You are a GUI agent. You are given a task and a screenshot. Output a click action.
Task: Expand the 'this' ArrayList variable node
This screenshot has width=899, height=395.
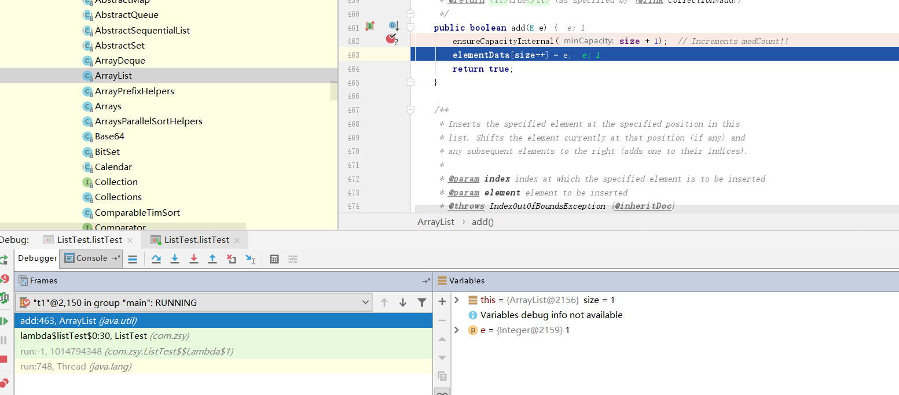coord(457,300)
